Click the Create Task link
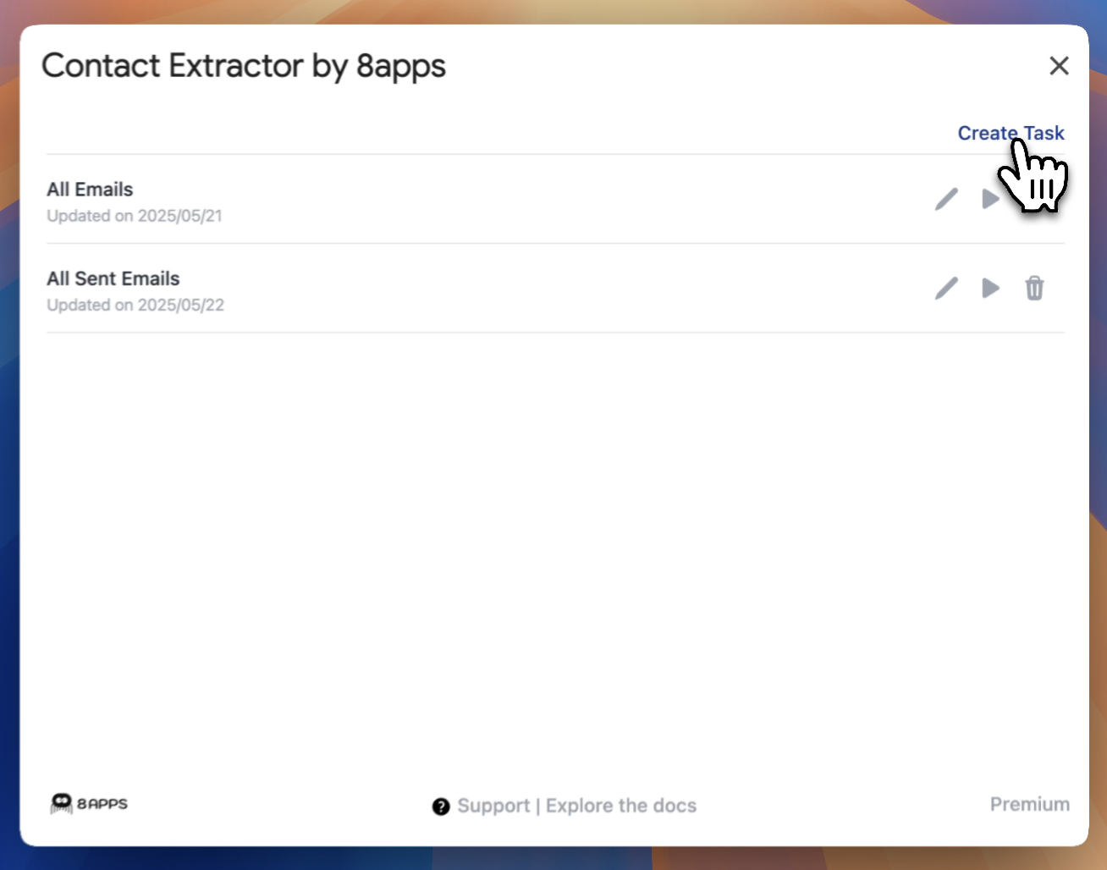Viewport: 1107px width, 870px height. [x=1011, y=133]
